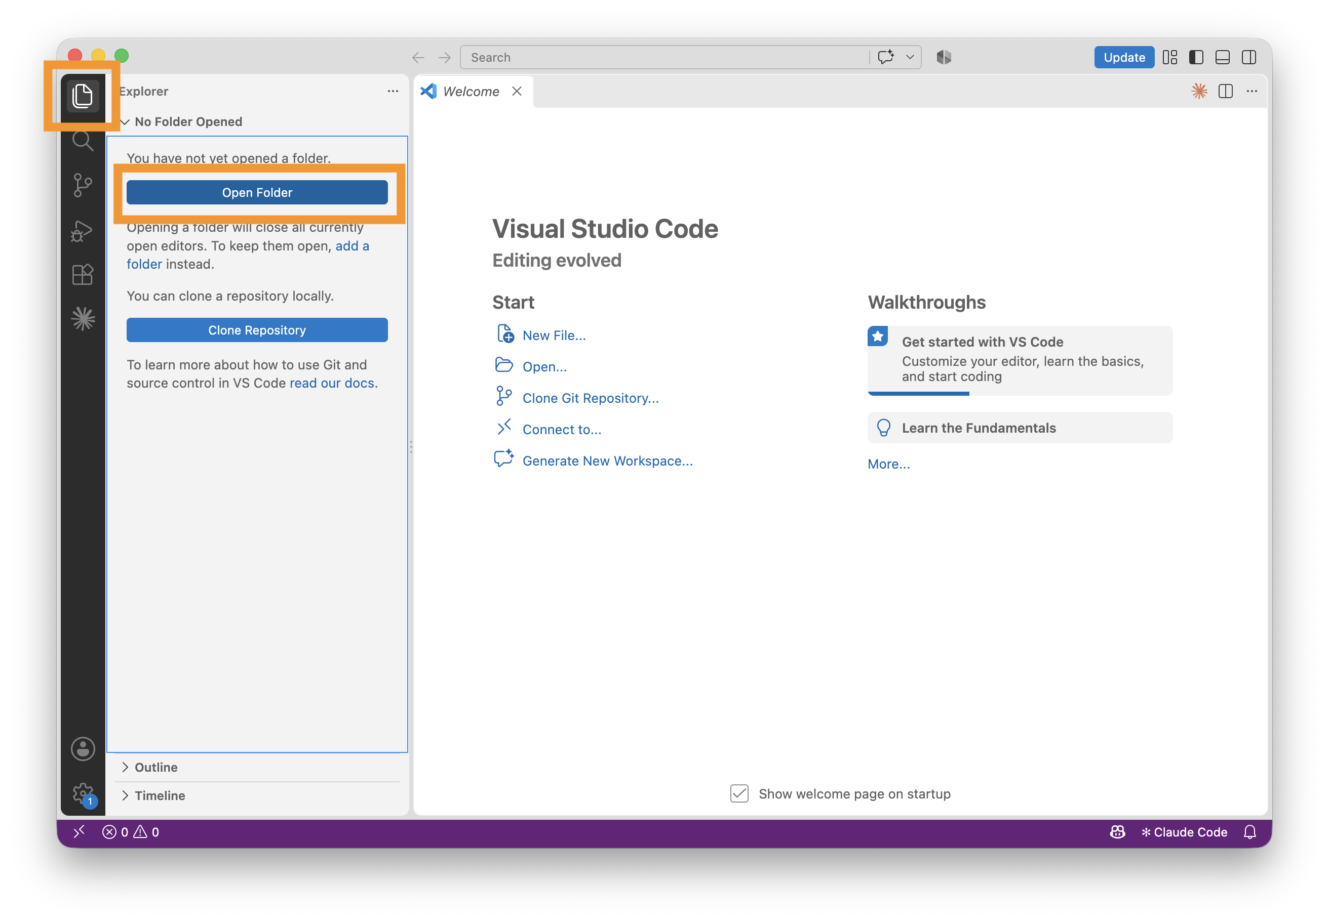
Task: Click the Clone Repository button
Action: (x=257, y=330)
